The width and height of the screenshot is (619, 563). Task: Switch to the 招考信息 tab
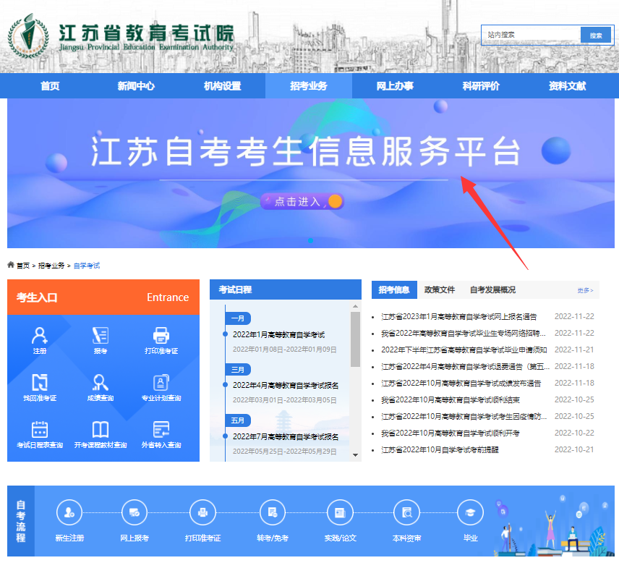[x=394, y=289]
